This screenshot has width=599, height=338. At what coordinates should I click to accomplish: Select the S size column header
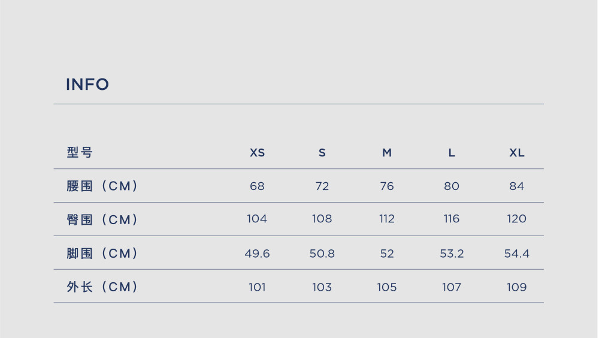322,153
